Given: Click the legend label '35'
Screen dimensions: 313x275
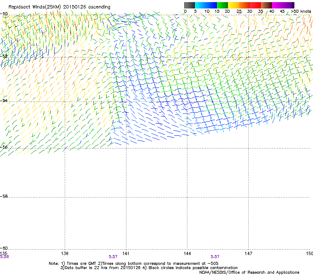Looking at the screenshot, I should (x=261, y=11).
